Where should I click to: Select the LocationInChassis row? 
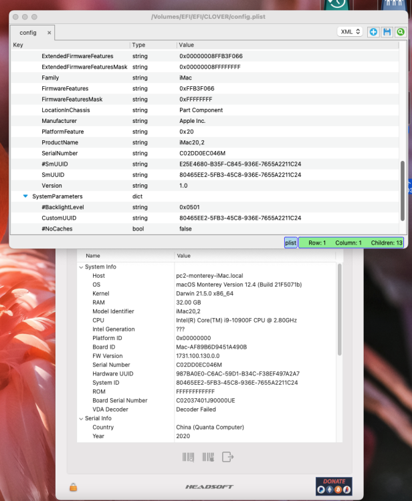tap(205, 110)
